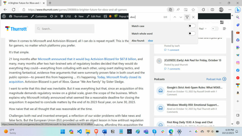242x136 pixels.
Task: Open the 7 comments link
Action: tap(172, 69)
